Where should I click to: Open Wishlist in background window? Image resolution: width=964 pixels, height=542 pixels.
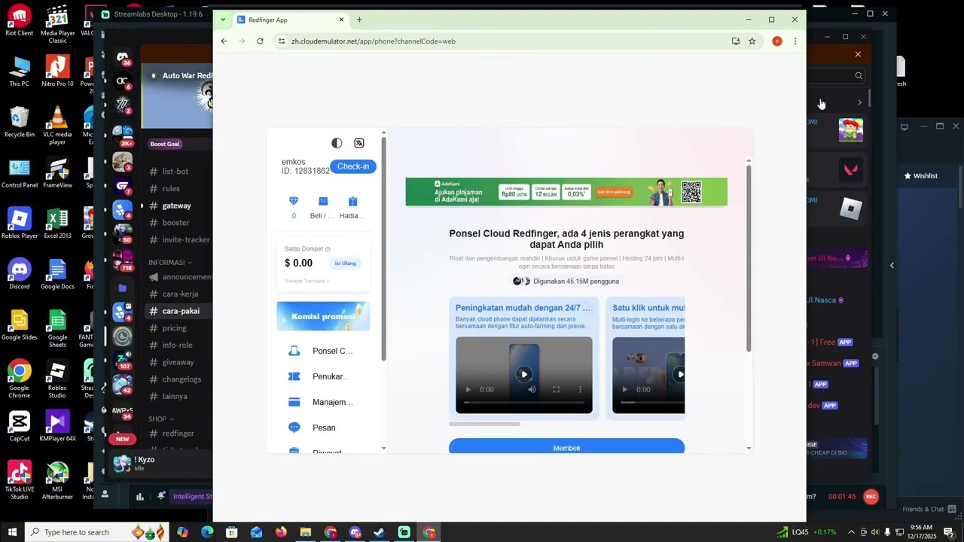click(920, 176)
